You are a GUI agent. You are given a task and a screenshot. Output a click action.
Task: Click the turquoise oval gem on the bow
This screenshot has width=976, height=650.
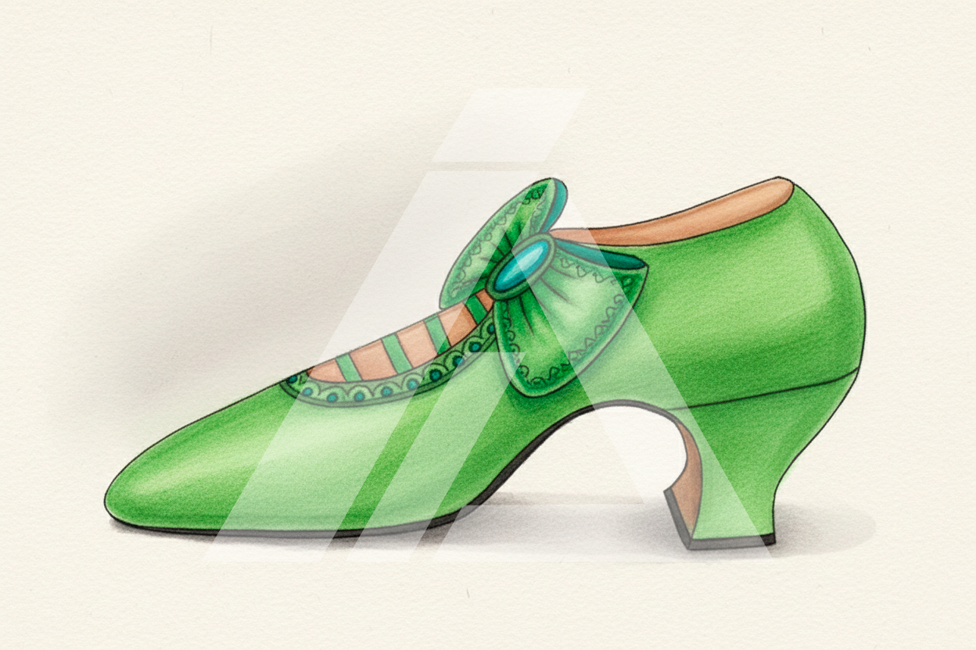(522, 266)
